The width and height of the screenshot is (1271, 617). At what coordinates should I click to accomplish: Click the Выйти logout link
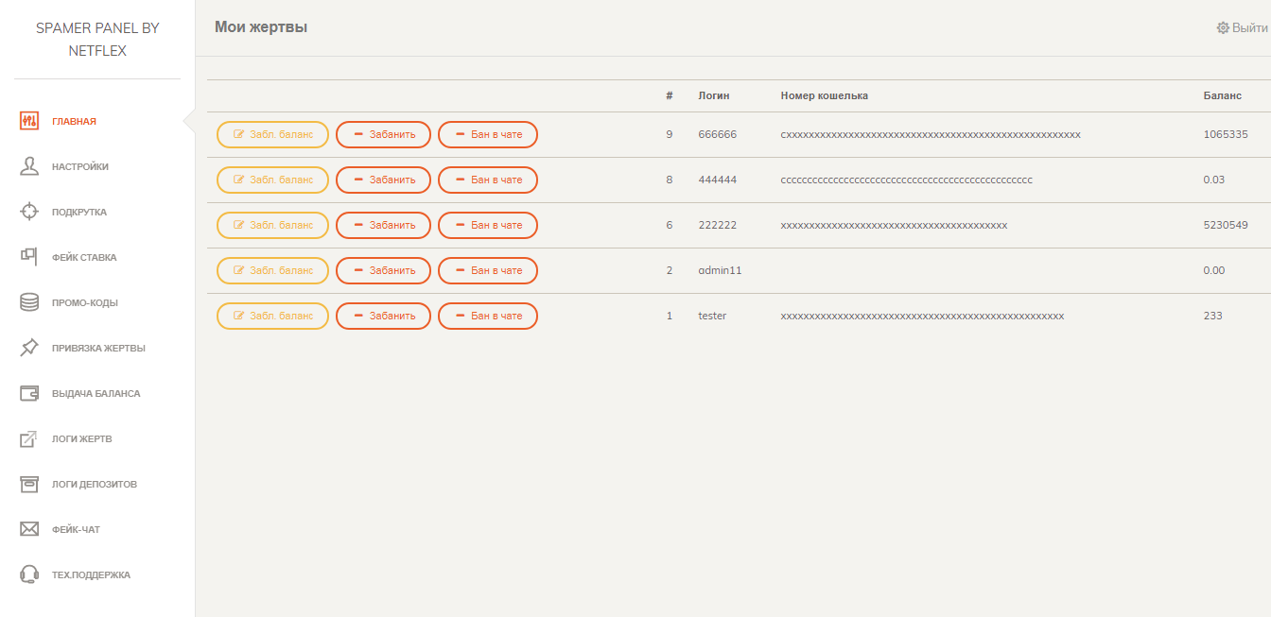(x=1242, y=27)
